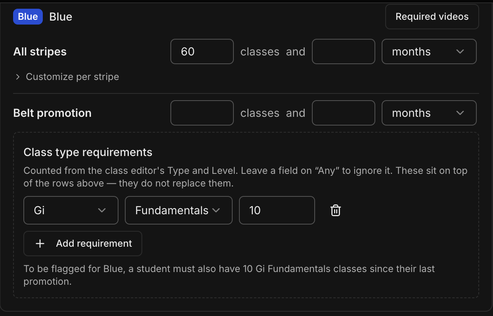493x316 pixels.
Task: Open the All stripes months dropdown
Action: tap(429, 51)
